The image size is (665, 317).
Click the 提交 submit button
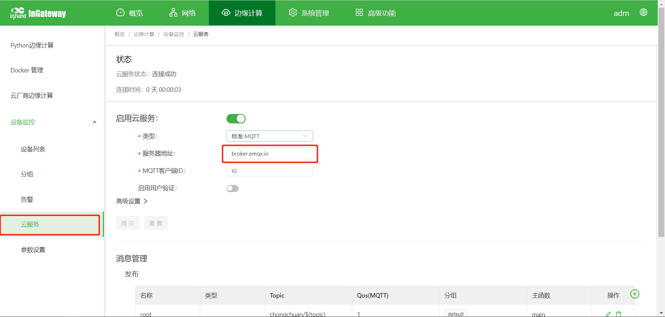[127, 223]
